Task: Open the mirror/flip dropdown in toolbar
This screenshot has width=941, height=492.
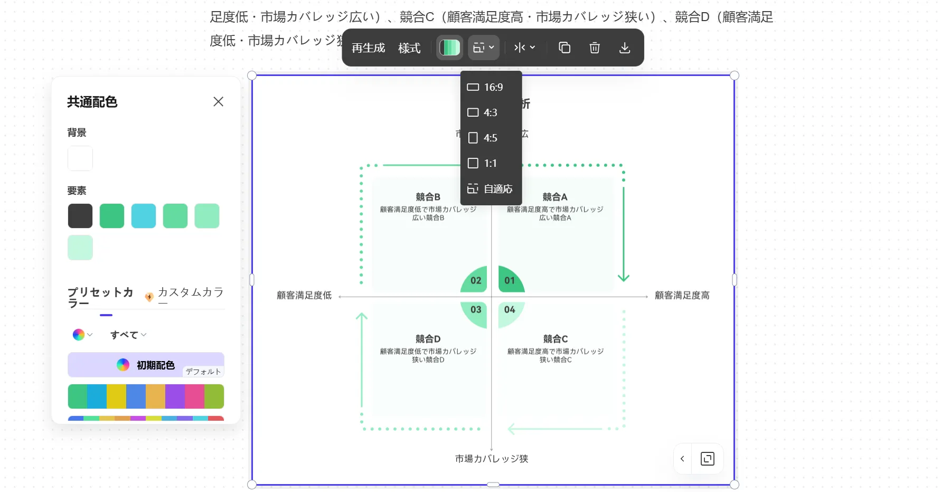Action: 524,48
